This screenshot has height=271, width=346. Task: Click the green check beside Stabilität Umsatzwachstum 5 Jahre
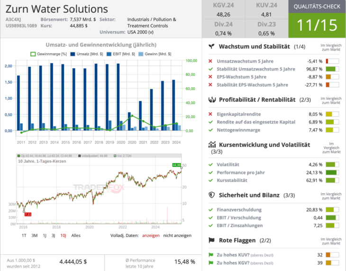pyautogui.click(x=210, y=69)
